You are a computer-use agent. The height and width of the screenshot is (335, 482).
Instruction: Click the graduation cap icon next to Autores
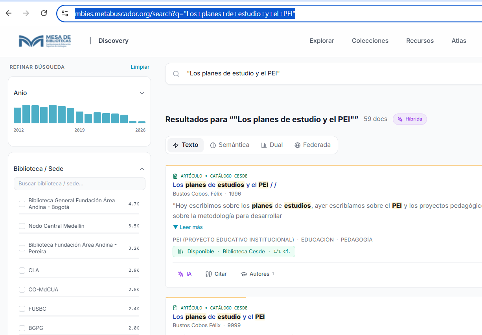244,274
